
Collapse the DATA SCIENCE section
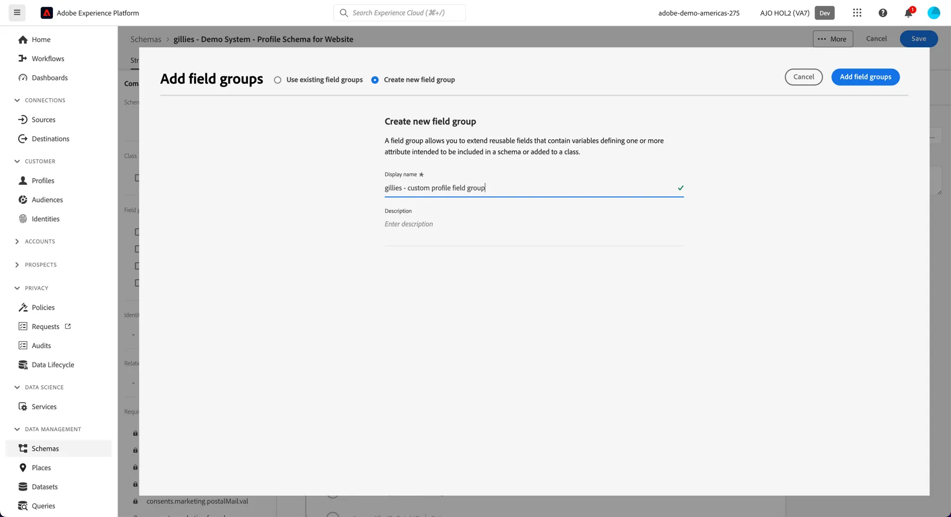pos(17,387)
